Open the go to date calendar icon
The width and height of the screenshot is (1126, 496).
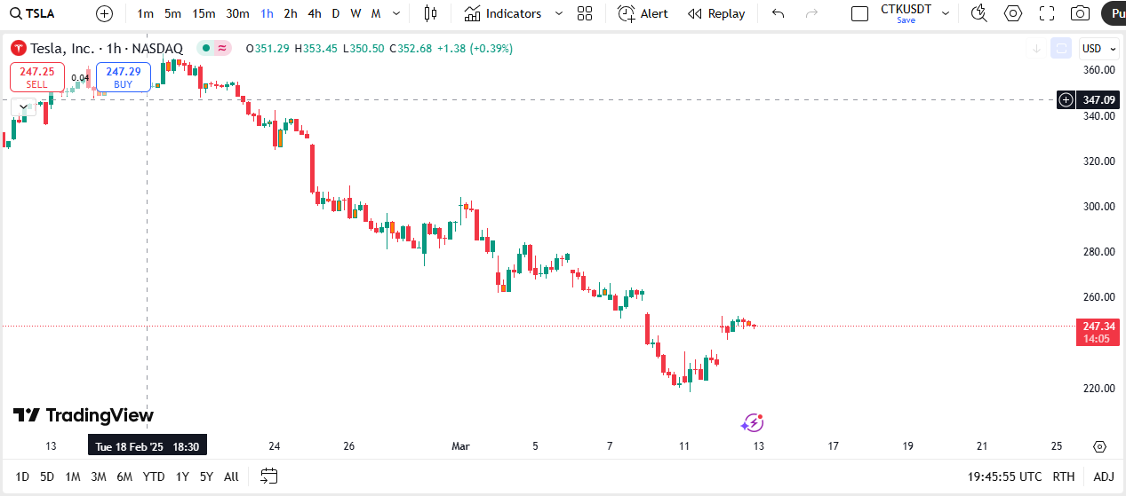point(269,476)
